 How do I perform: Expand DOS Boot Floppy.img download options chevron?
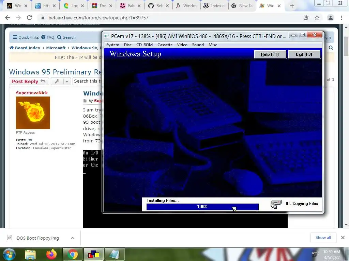point(73,238)
